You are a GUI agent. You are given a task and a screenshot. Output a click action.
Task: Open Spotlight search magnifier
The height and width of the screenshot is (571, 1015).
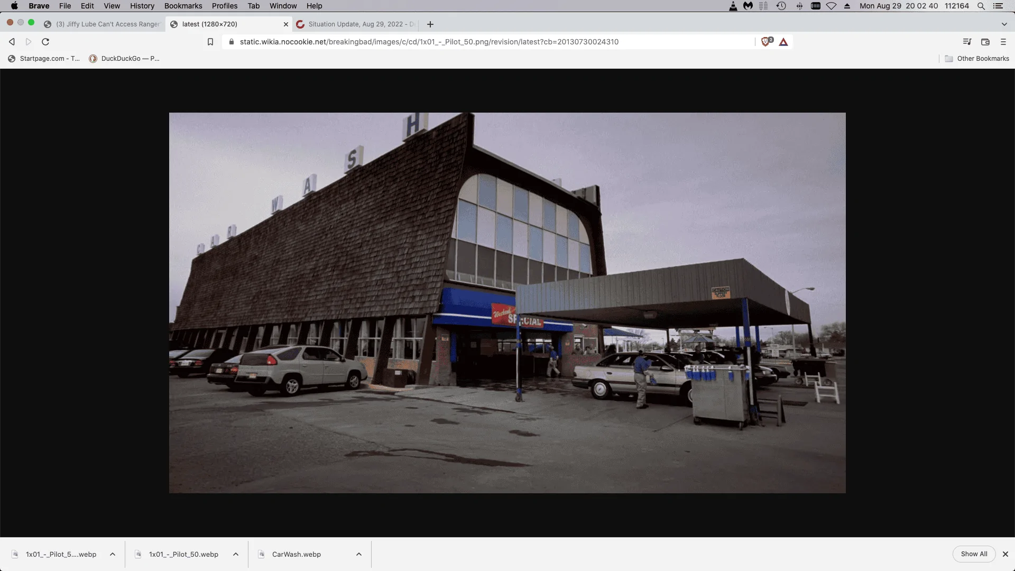click(x=981, y=6)
